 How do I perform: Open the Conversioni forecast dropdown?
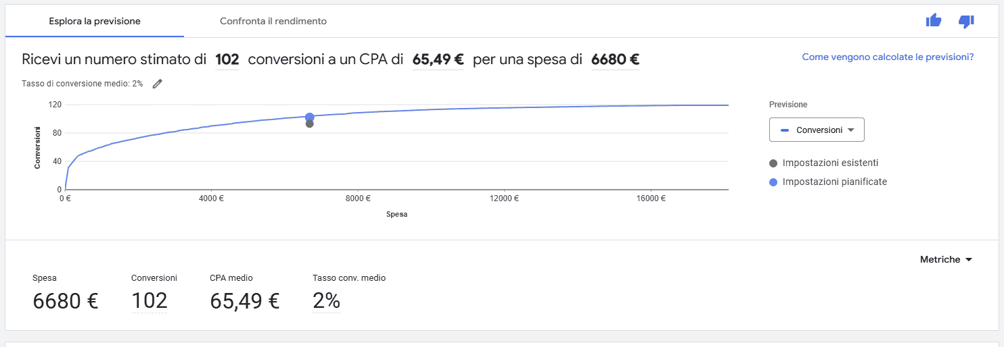tap(817, 130)
